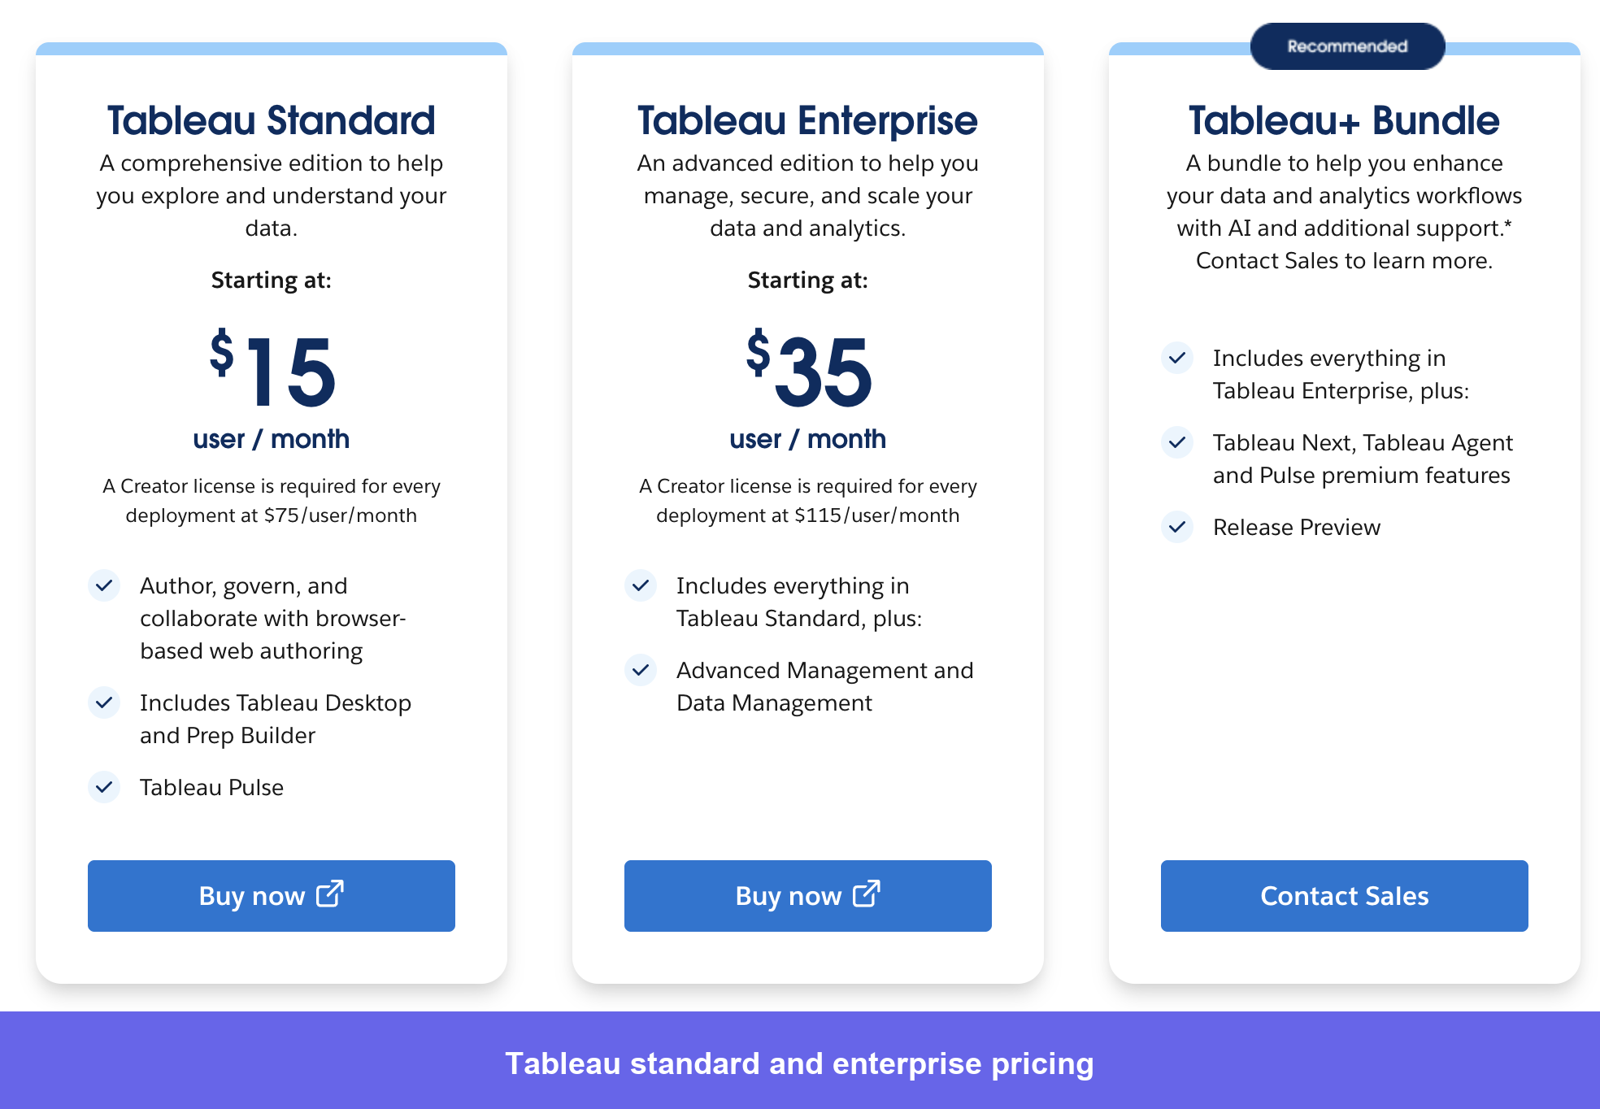Select the Recommended badge on Tableau+ Bundle
This screenshot has width=1600, height=1109.
1346,46
